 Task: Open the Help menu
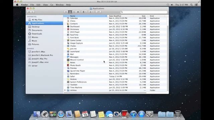pyautogui.click(x=68, y=5)
